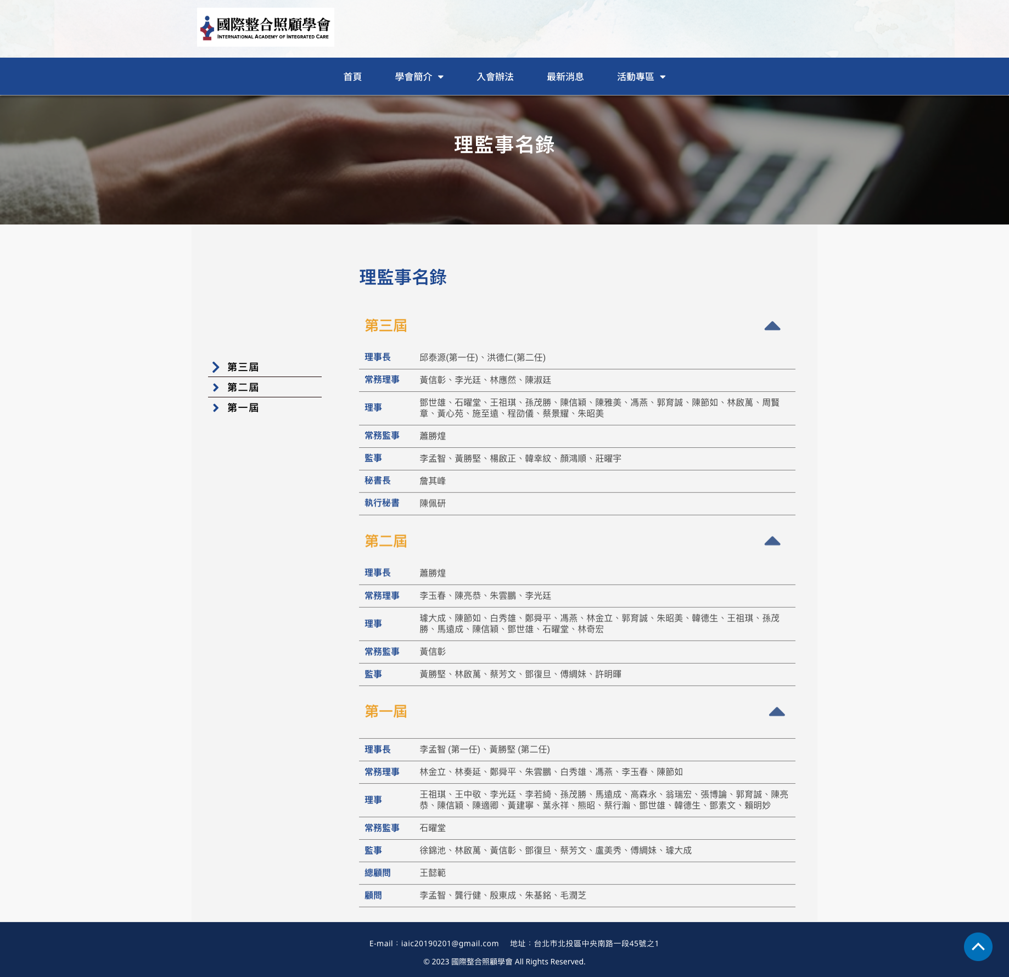The width and height of the screenshot is (1009, 977).
Task: Click the orange 第二屆 accordion heading
Action: coord(386,541)
